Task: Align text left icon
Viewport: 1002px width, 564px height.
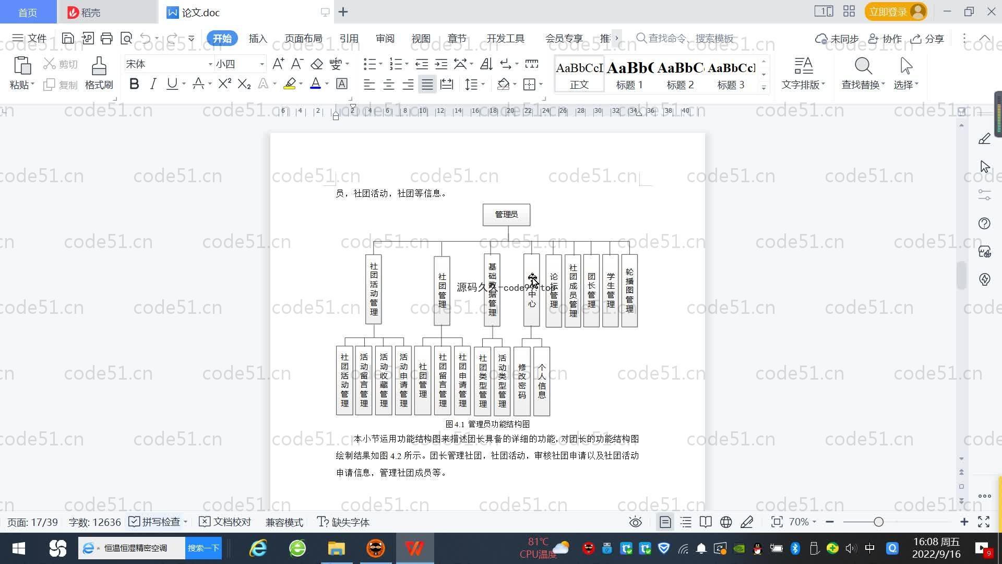Action: point(369,84)
